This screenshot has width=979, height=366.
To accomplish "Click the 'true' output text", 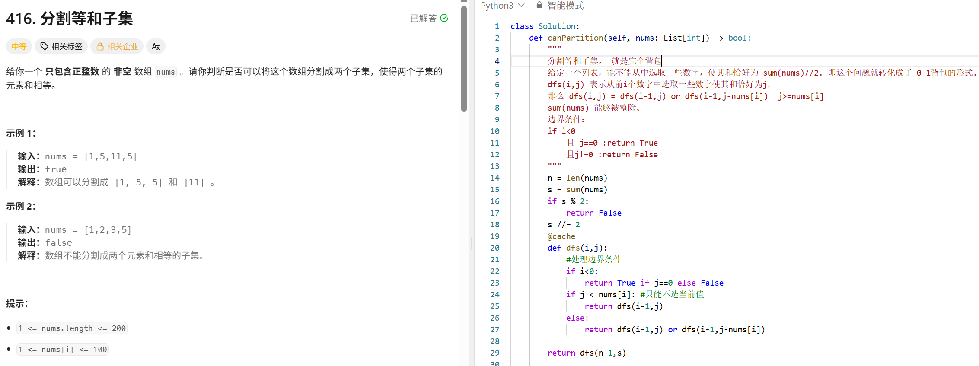I will [56, 169].
